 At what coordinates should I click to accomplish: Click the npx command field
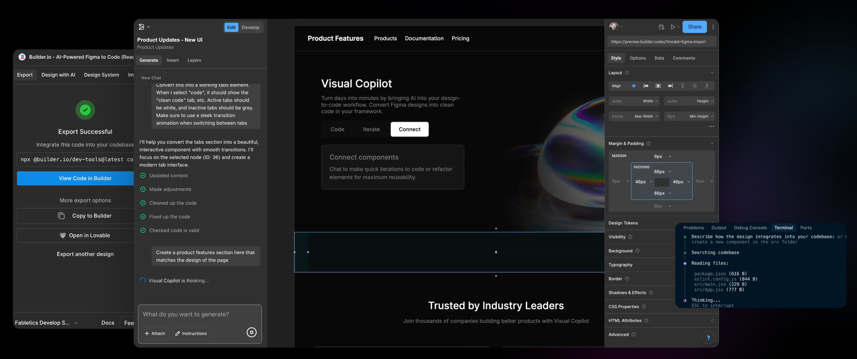[75, 159]
